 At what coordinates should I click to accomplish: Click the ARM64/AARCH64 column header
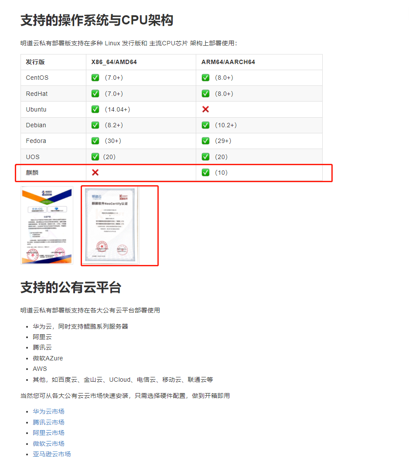point(228,62)
